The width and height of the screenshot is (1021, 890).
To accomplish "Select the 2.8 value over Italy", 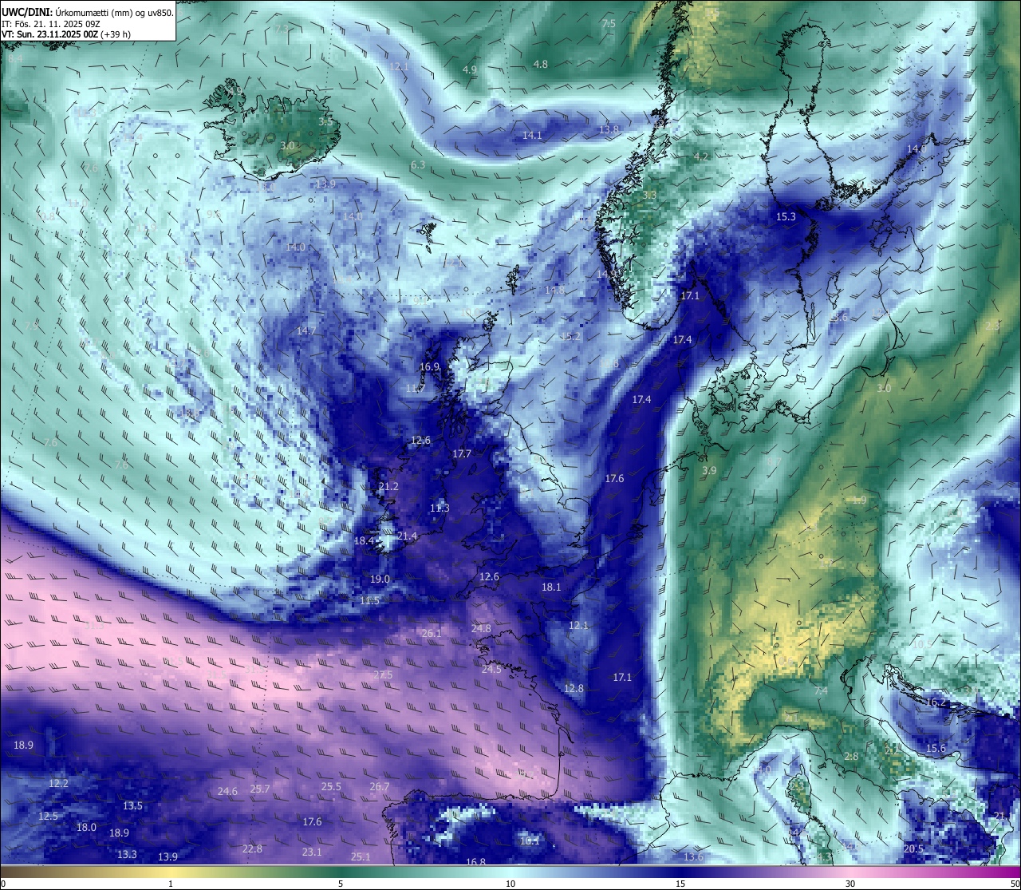I will [851, 756].
